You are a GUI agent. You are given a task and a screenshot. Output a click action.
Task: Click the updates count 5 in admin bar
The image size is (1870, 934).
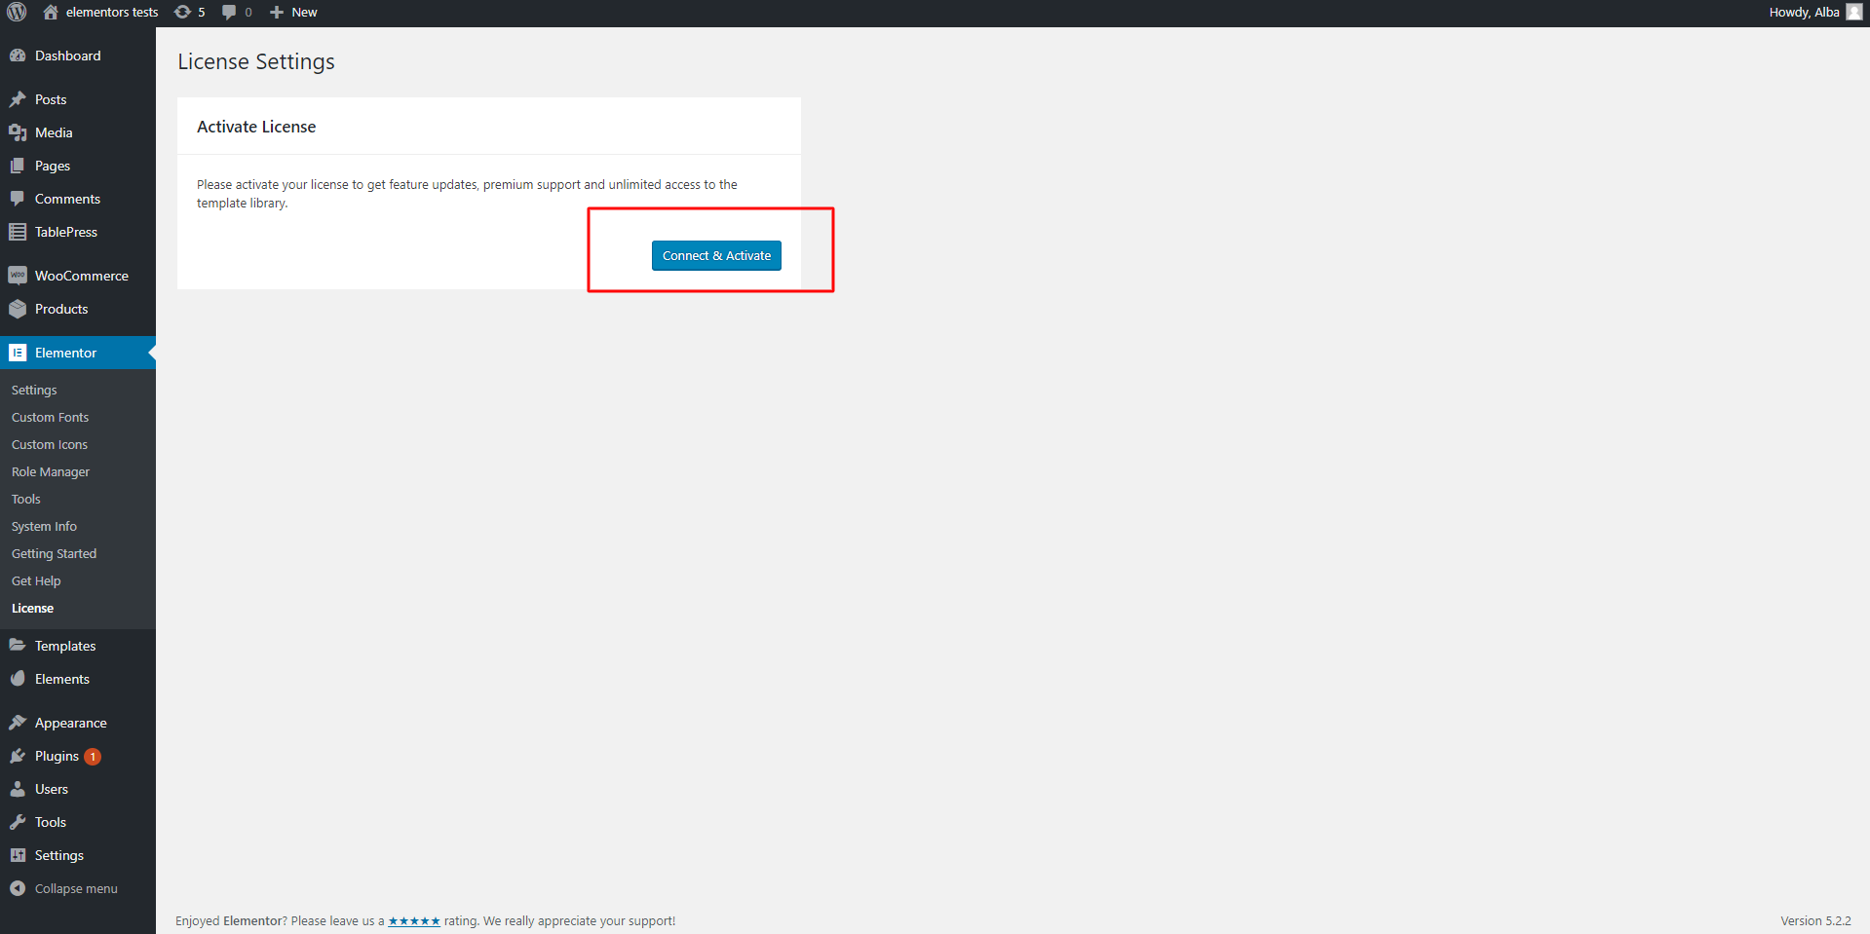point(202,12)
